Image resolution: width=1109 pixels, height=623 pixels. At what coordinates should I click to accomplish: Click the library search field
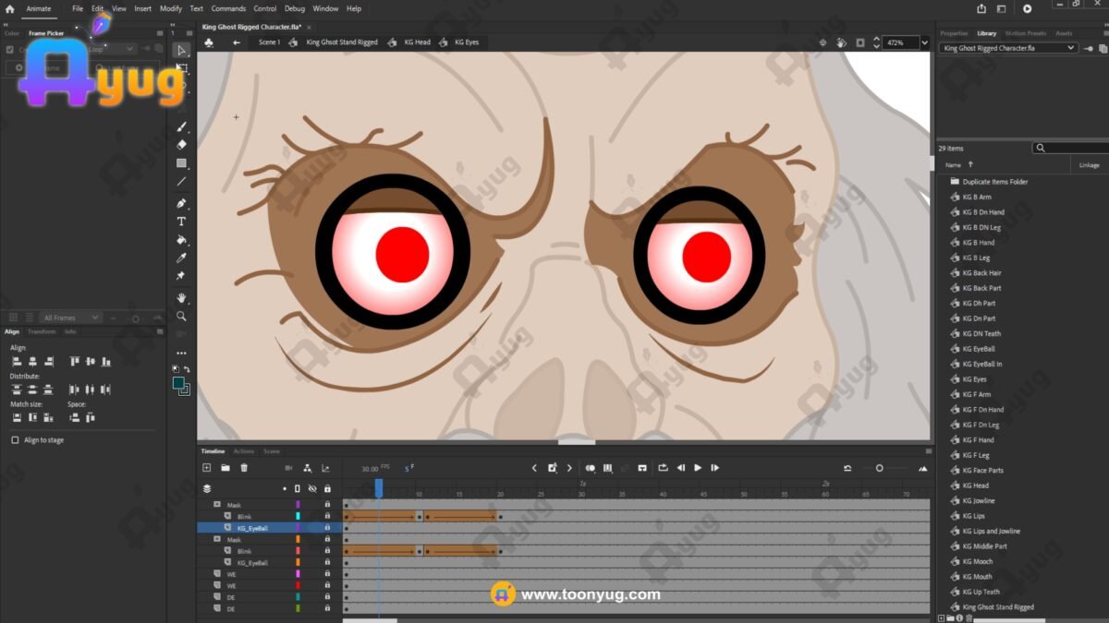point(1072,148)
